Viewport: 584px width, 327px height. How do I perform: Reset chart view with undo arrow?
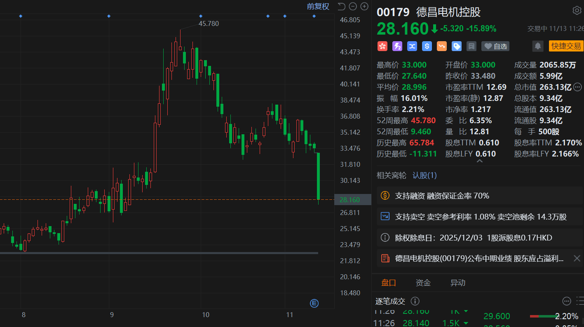pyautogui.click(x=341, y=6)
